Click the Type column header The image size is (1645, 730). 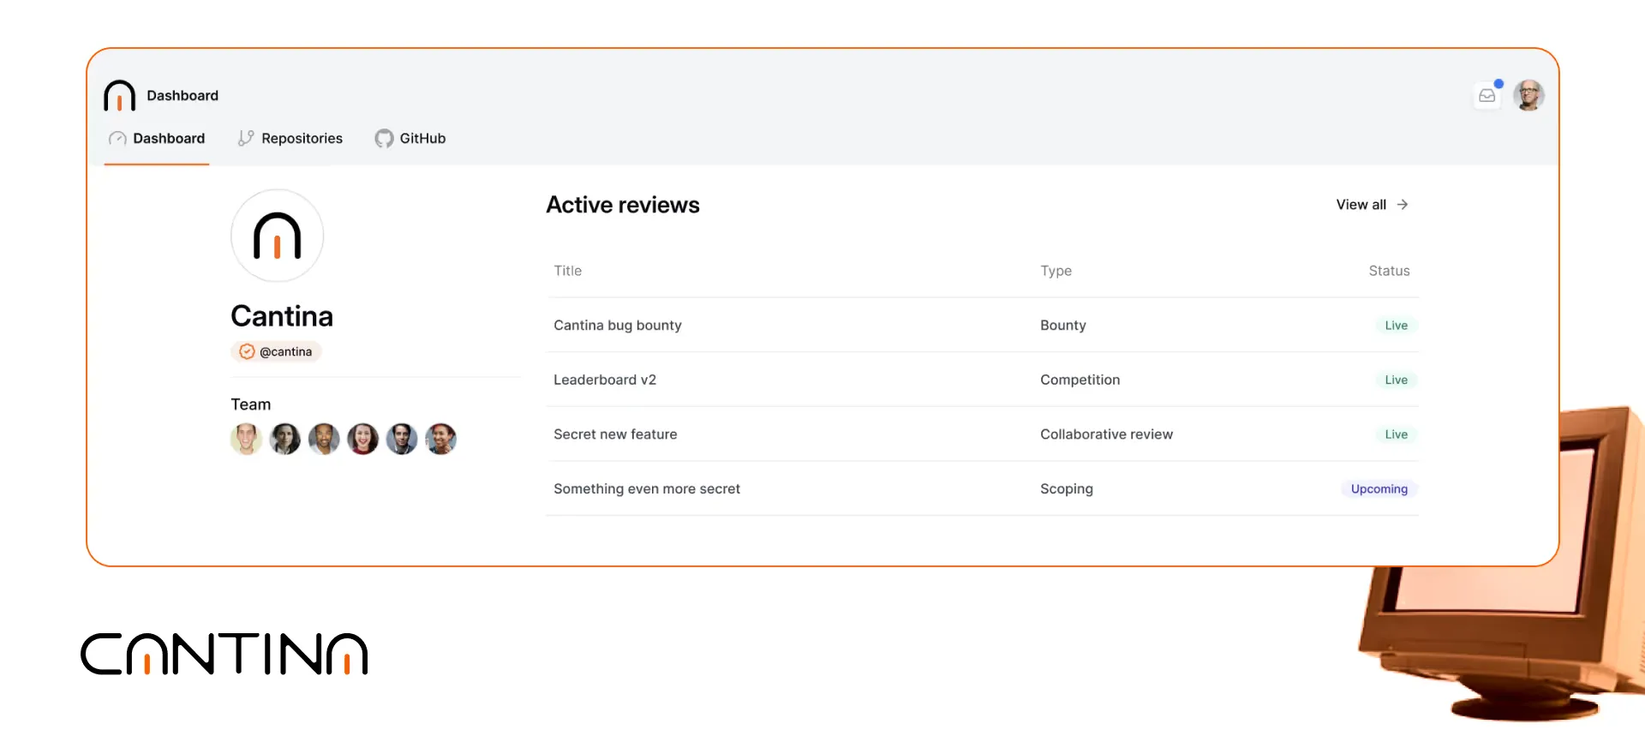(1056, 271)
